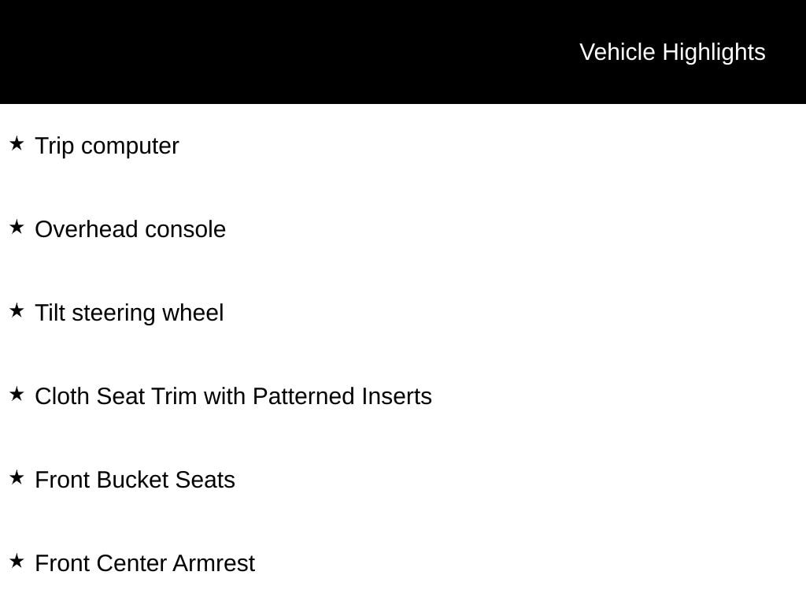Viewport: 806px width, 605px height.
Task: Select the Tilt steering wheel text
Action: [129, 314]
